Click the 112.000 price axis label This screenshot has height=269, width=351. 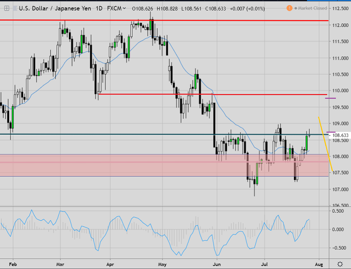click(x=340, y=25)
